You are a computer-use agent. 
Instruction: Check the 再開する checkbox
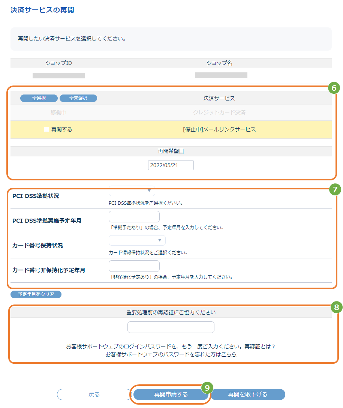[x=46, y=129]
